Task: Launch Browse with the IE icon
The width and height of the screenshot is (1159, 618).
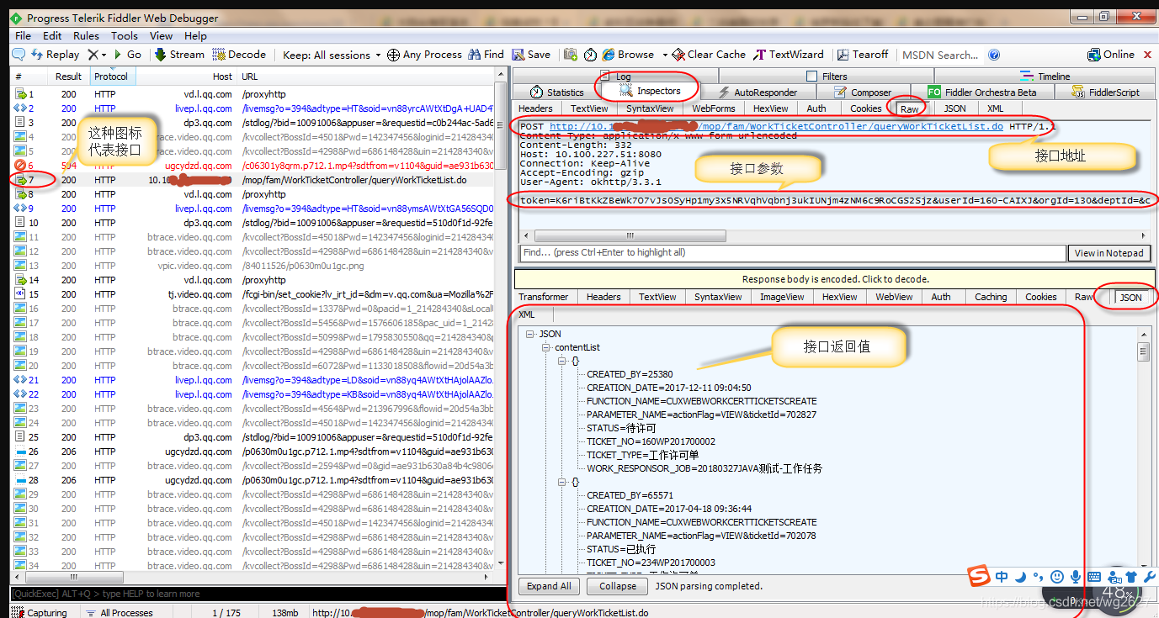Action: pos(627,55)
